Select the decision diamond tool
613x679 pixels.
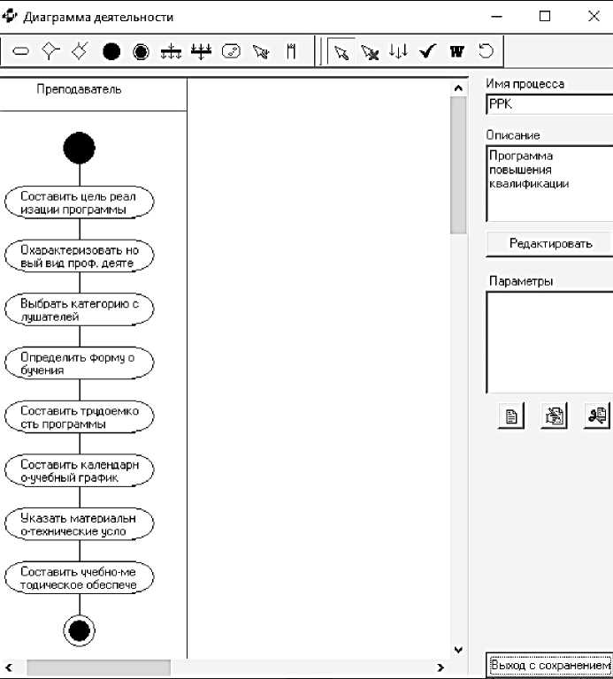coord(50,51)
